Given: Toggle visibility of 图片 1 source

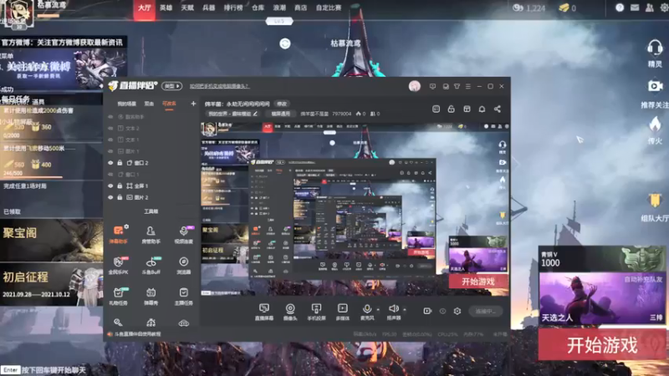Looking at the screenshot, I should point(110,151).
